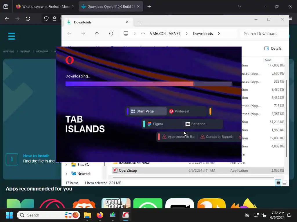Image resolution: width=297 pixels, height=222 pixels.
Task: Switch to What's new with Firefox tab
Action: [45, 6]
